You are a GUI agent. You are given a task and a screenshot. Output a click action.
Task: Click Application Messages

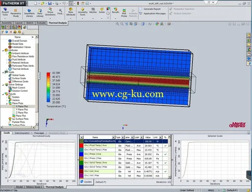pyautogui.click(x=155, y=14)
